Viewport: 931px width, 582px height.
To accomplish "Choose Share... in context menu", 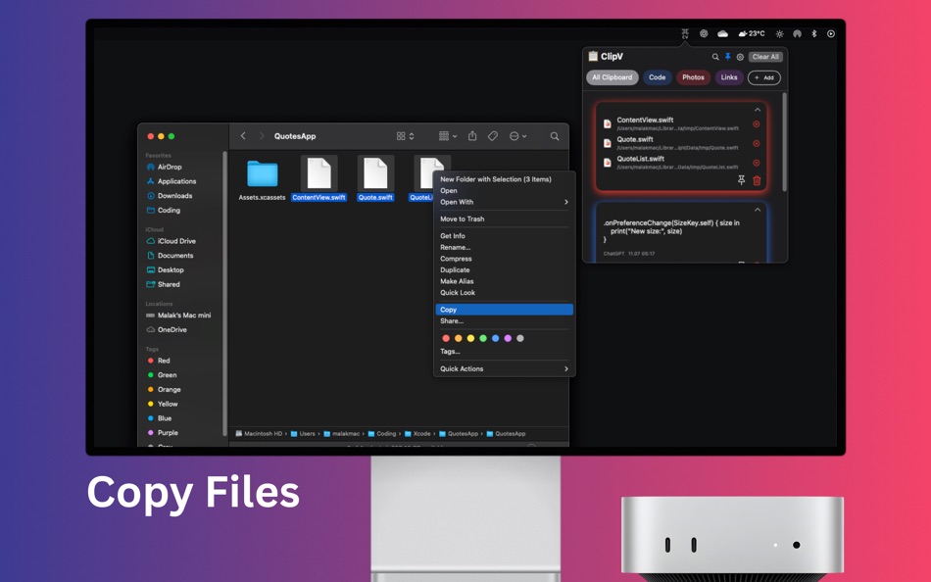I will [x=504, y=320].
